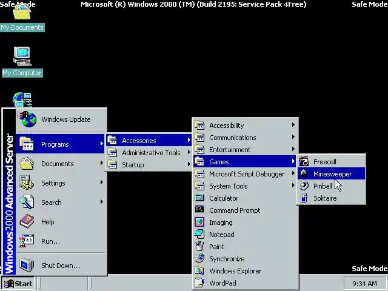Click the Accessories folder icon
The height and width of the screenshot is (291, 388).
pyautogui.click(x=112, y=140)
